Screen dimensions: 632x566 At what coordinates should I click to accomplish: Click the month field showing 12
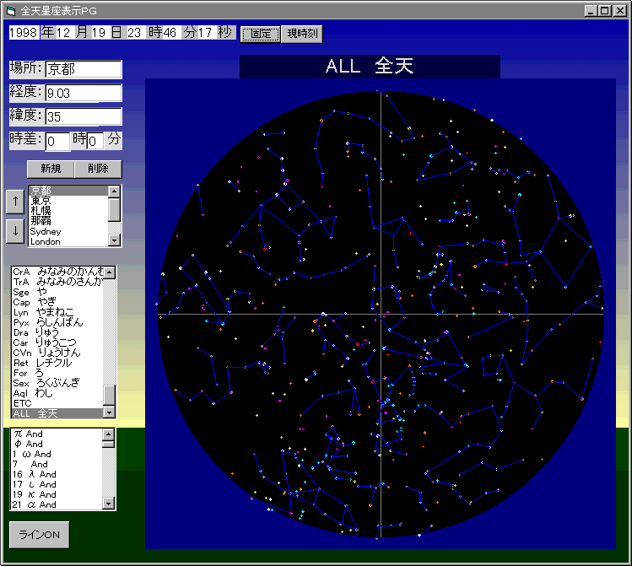point(63,32)
